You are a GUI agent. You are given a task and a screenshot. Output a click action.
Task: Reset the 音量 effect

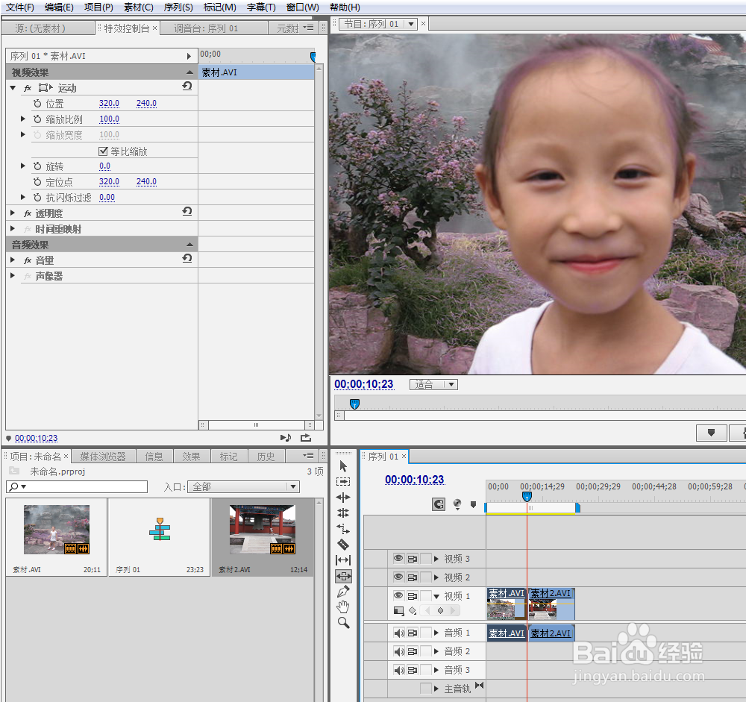click(187, 258)
